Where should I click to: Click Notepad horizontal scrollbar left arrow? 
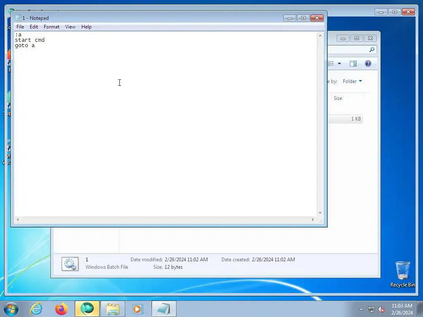[x=18, y=220]
